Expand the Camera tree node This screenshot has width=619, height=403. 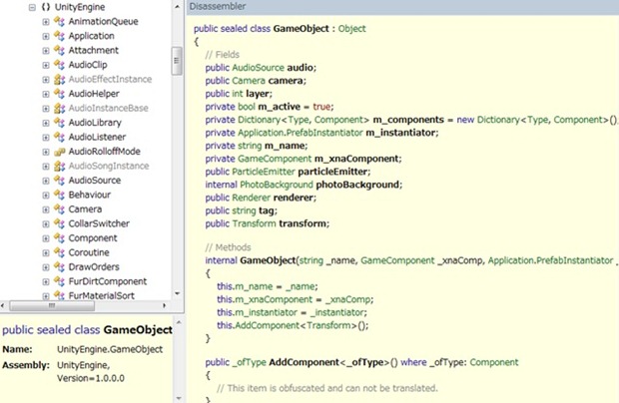[46, 209]
